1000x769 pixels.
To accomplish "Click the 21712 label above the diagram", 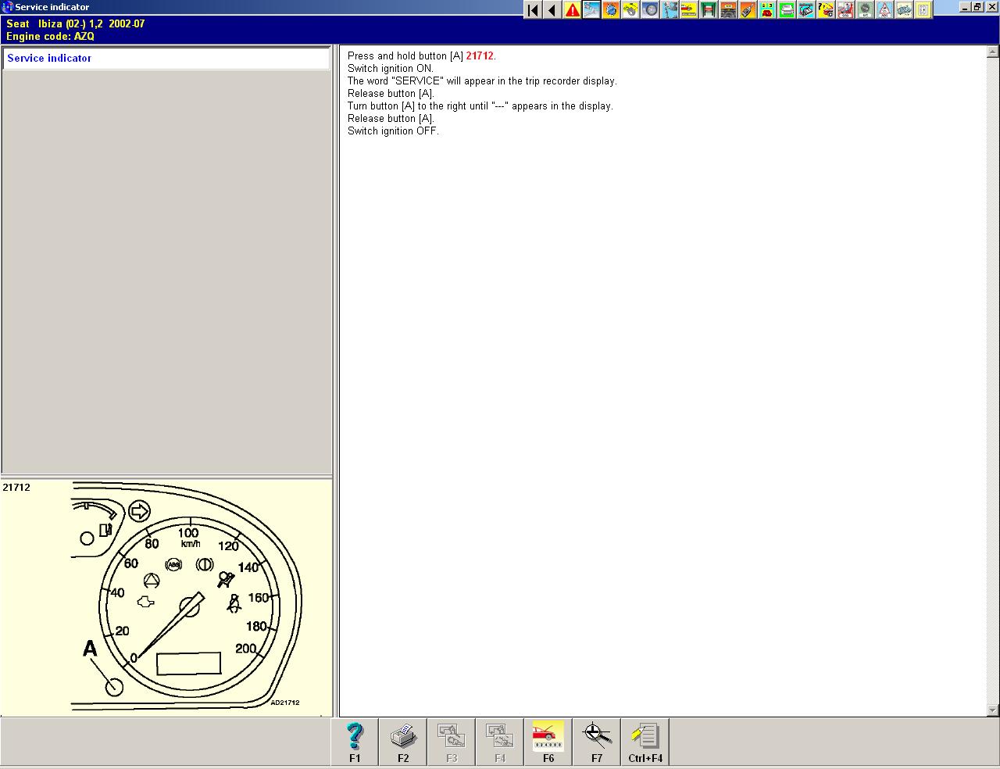I will tap(16, 488).
